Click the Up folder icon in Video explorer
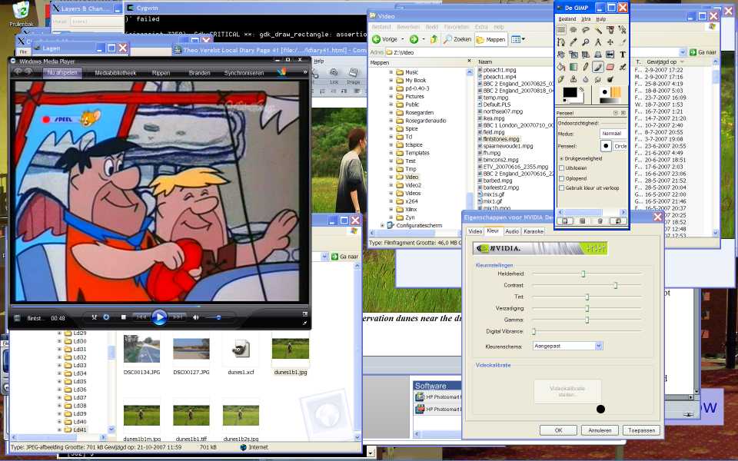The image size is (738, 461). (434, 39)
